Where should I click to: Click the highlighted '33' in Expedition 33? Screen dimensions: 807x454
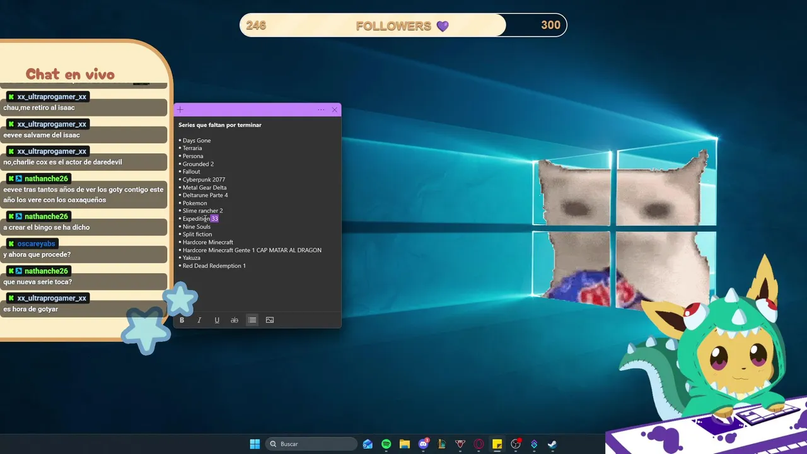pyautogui.click(x=214, y=219)
